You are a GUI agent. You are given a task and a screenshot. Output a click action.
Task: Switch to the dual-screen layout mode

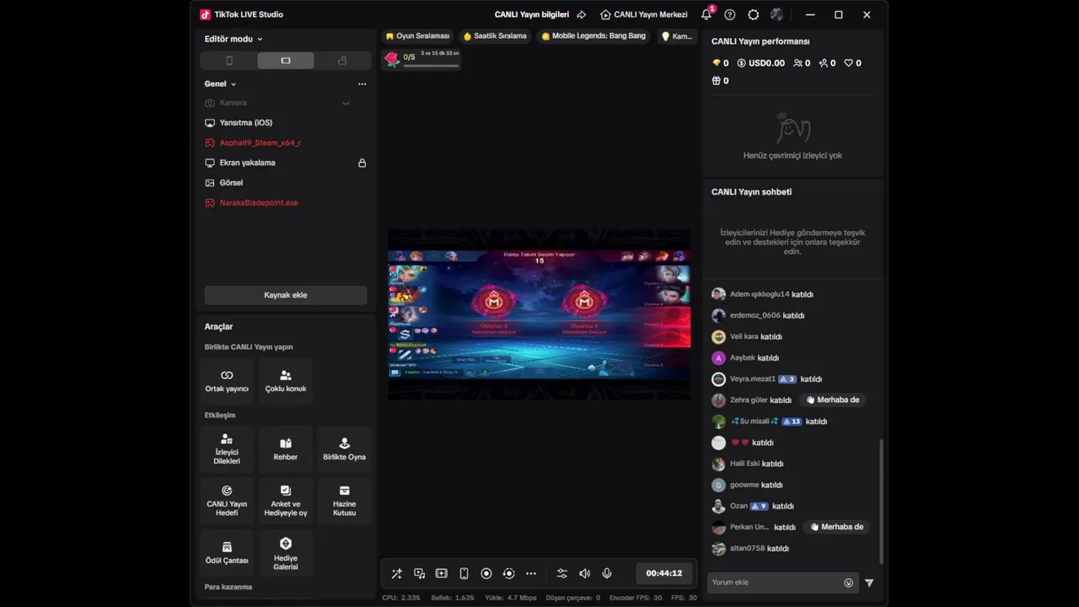click(x=342, y=61)
